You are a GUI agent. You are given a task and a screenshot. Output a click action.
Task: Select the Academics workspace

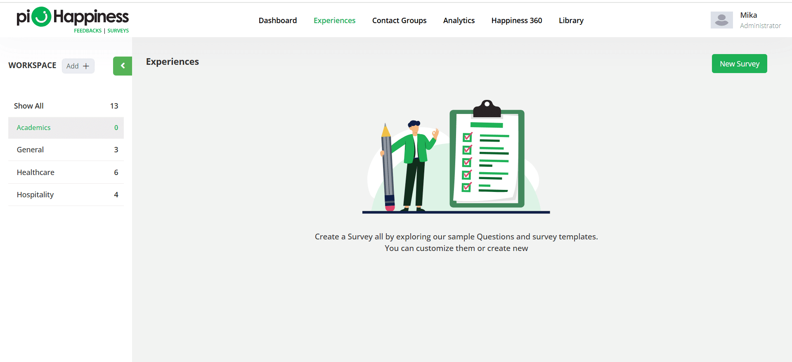tap(66, 128)
